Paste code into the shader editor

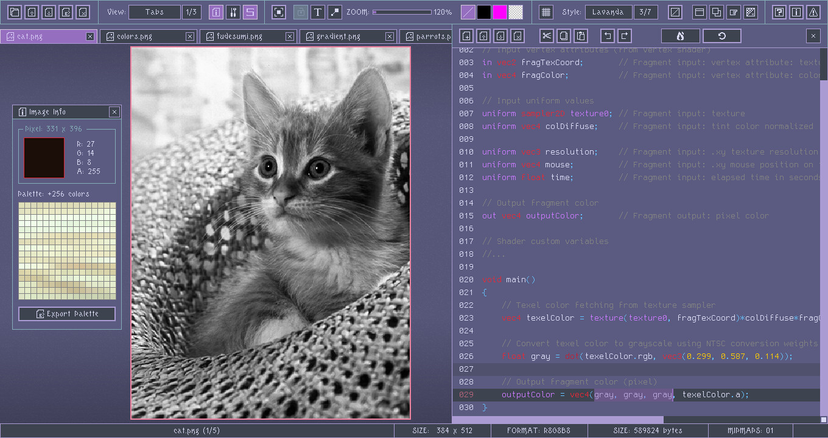coord(580,35)
